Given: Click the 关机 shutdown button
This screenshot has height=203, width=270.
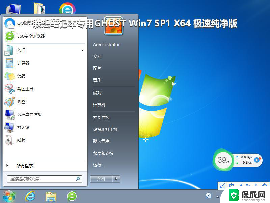Looking at the screenshot, I should click(102, 179).
